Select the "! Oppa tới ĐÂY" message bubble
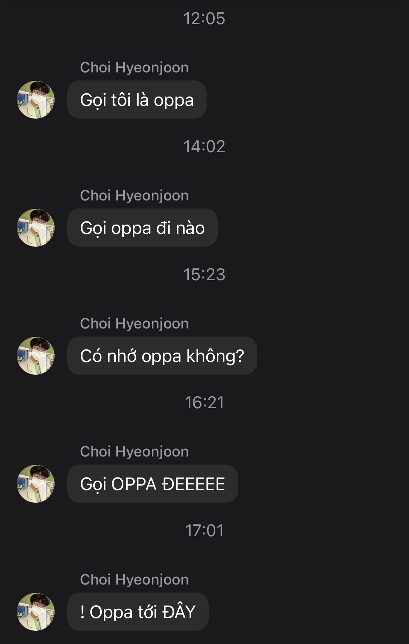409x644 pixels. pyautogui.click(x=138, y=612)
